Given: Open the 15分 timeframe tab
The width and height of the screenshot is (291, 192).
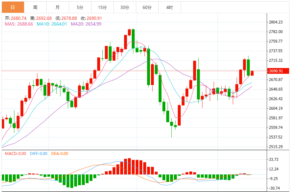Looking at the screenshot, I should 102,7.
